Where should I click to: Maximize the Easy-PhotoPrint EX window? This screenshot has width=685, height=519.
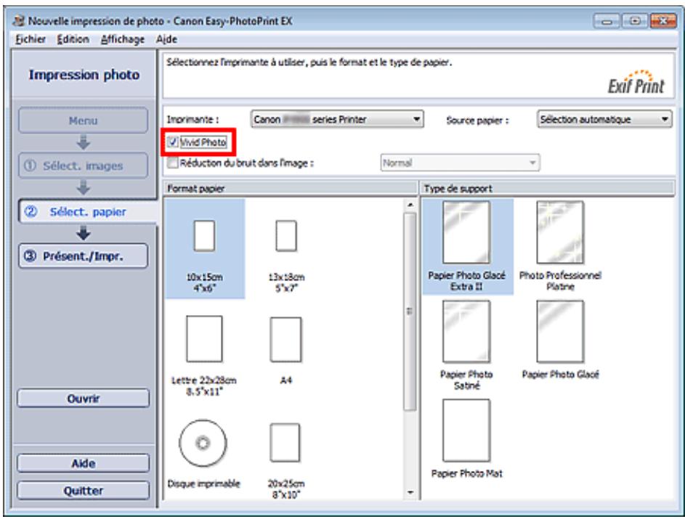pos(635,21)
